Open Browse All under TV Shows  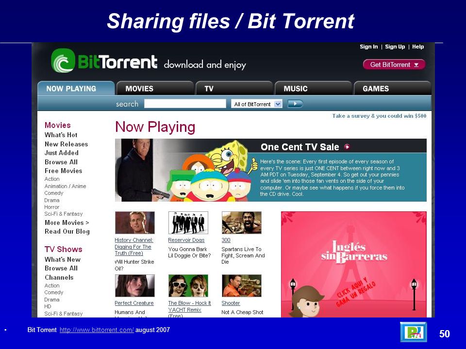coord(61,268)
